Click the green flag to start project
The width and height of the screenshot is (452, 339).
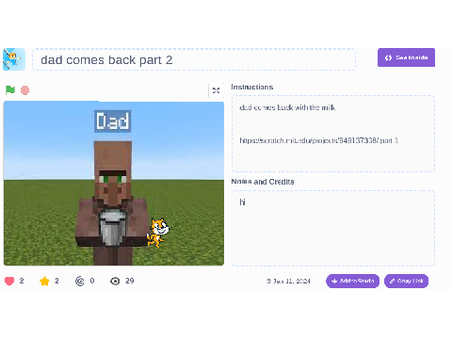point(10,90)
